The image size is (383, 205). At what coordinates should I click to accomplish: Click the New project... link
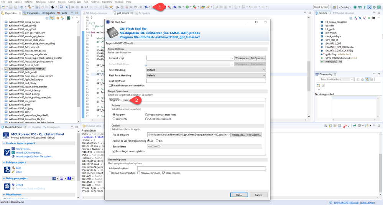23,149
